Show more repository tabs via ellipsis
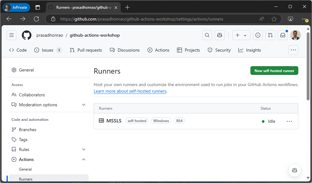Viewport: 312px width, 183px height. point(293,50)
